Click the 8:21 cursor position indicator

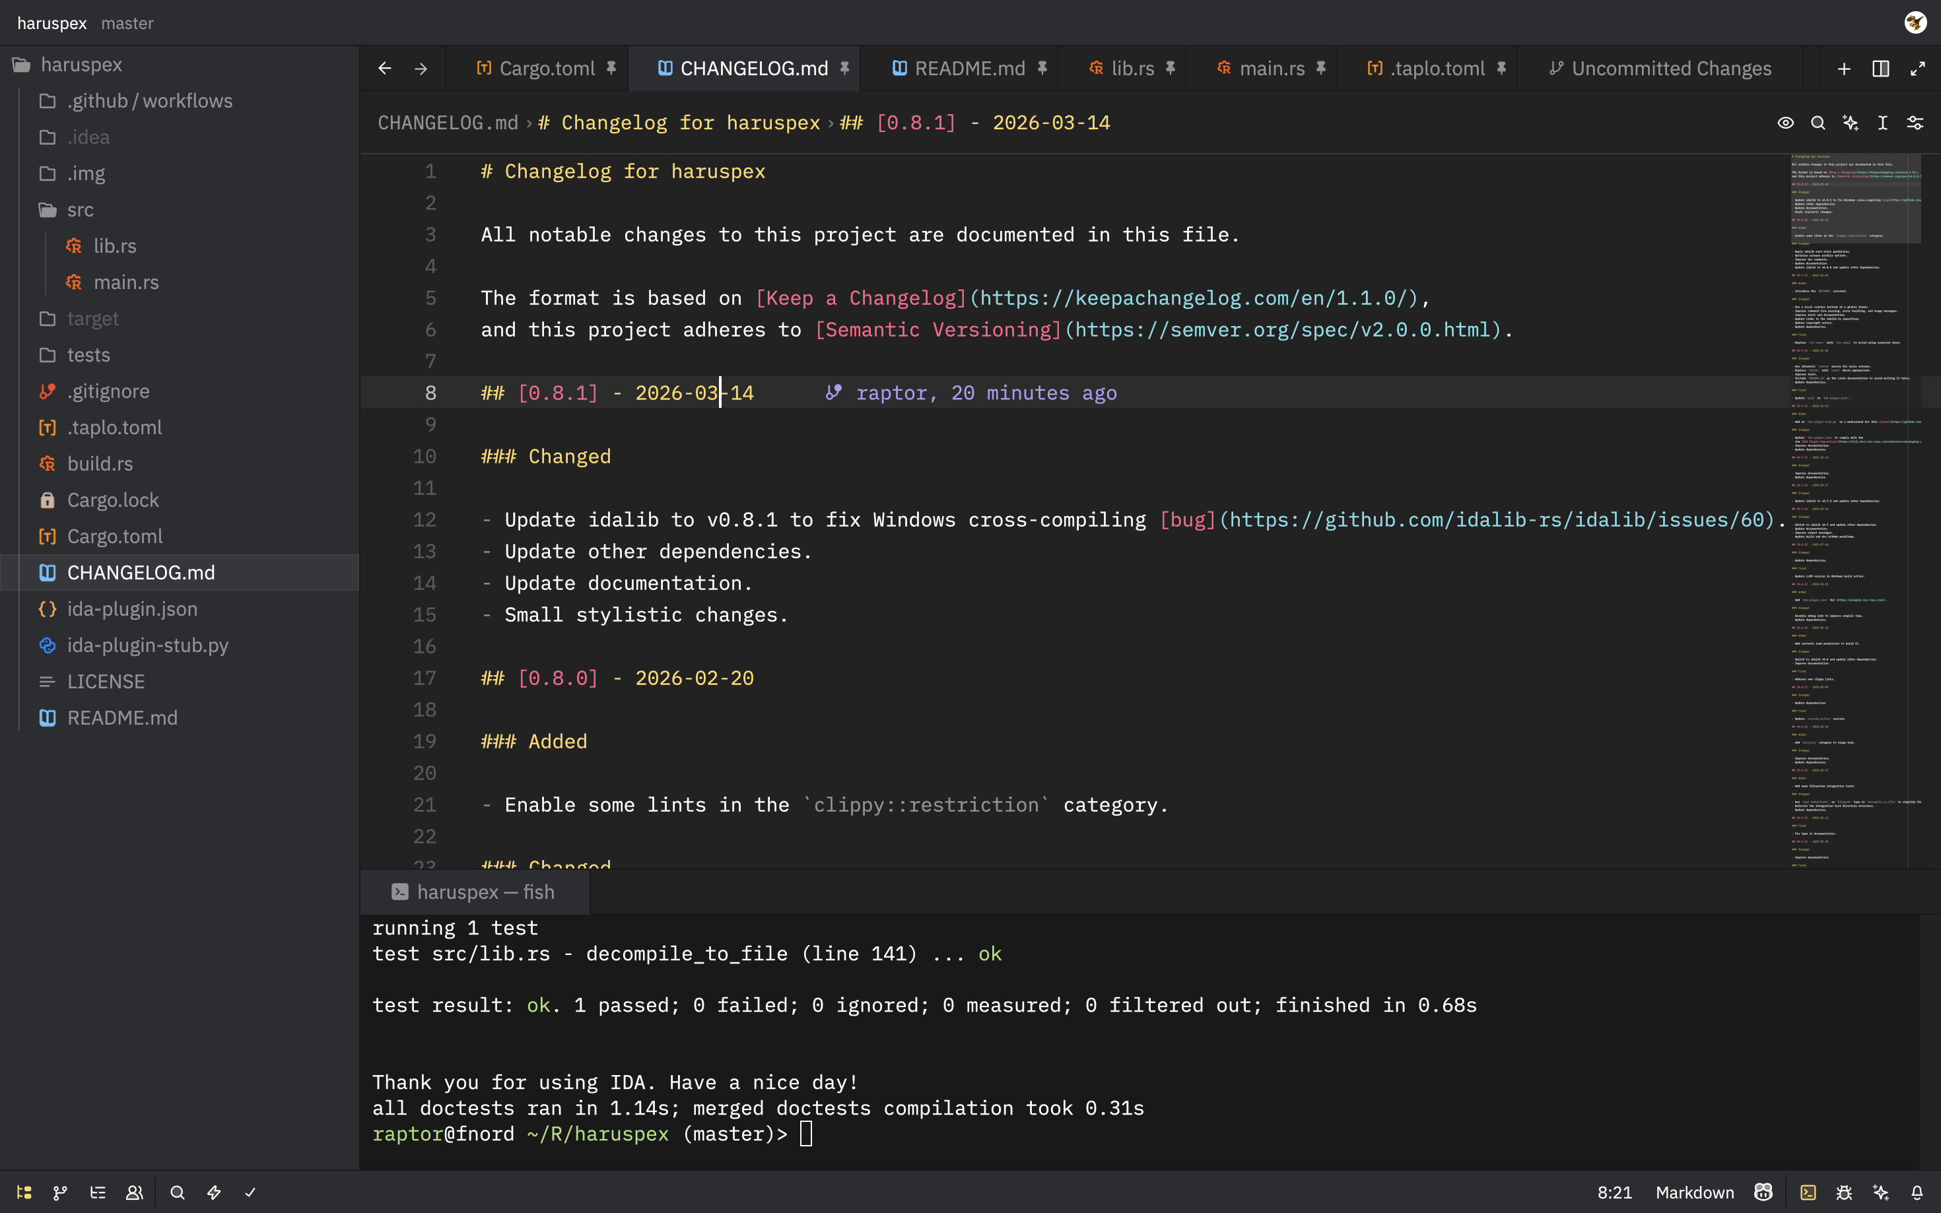pos(1614,1193)
